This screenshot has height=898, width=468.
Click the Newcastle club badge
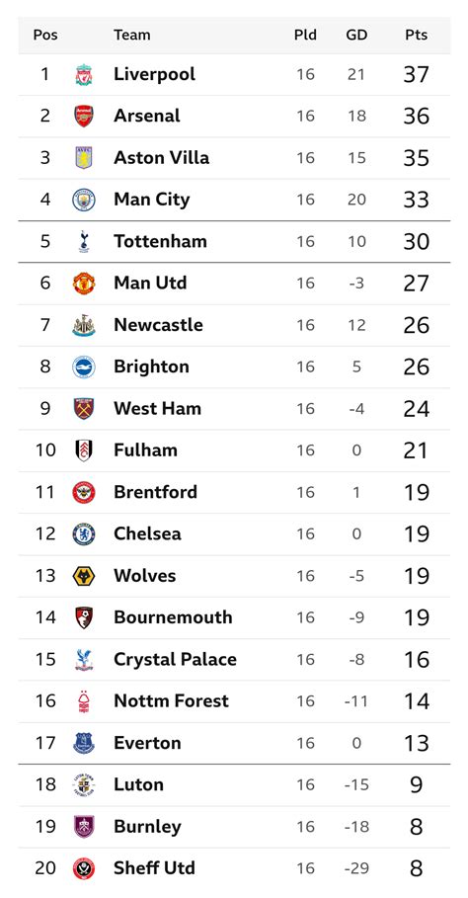coord(84,325)
